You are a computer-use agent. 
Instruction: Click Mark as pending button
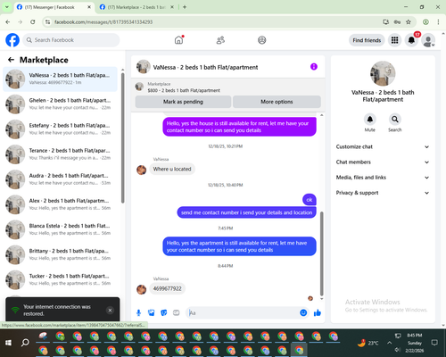point(183,102)
